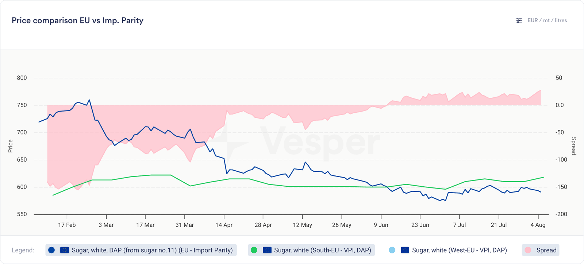Screen dimensions: 584x264
Task: Click the dark blue Import Parity legend dot
Action: [51, 250]
